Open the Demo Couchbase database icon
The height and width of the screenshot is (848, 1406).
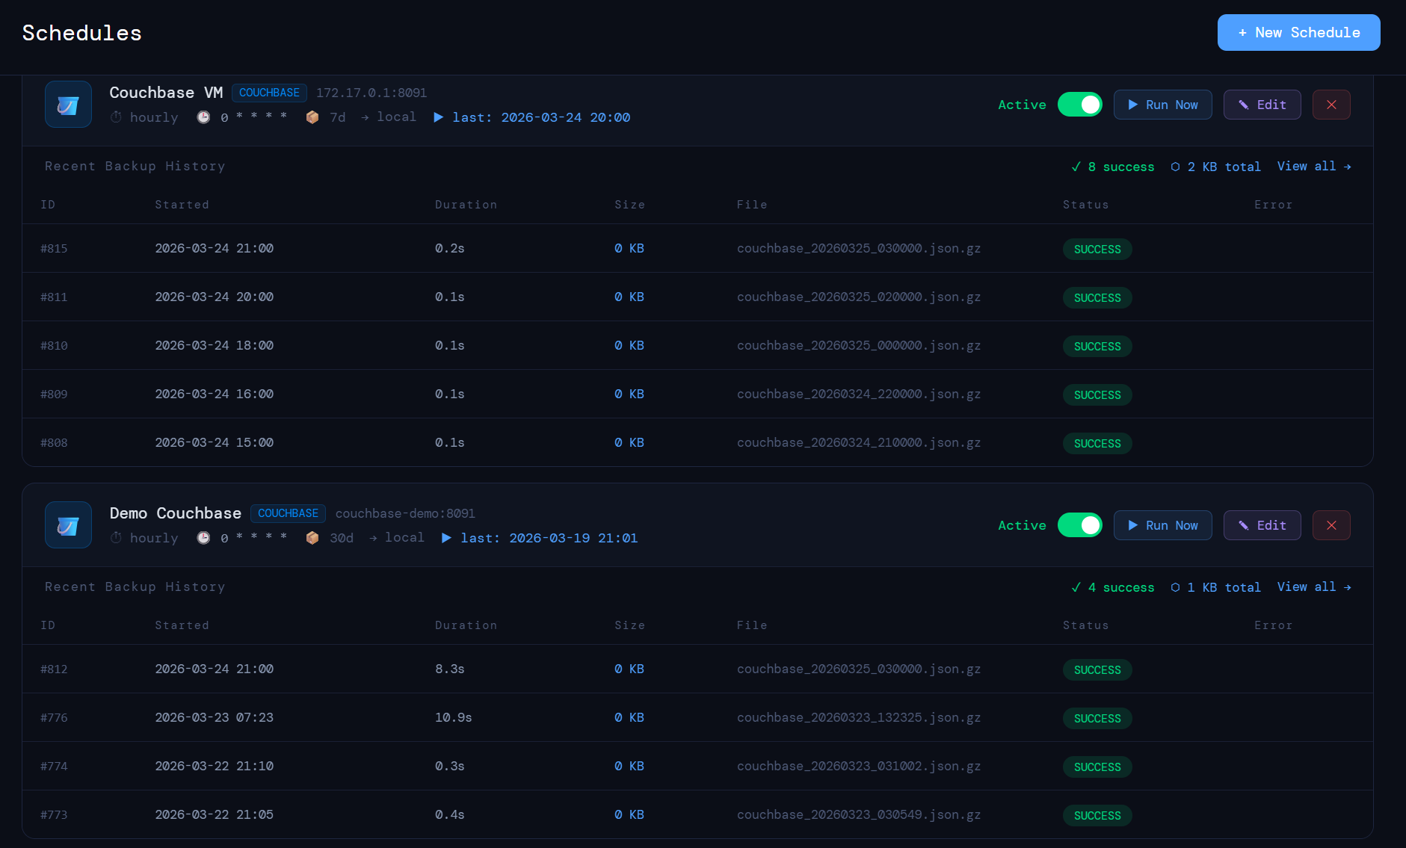click(x=68, y=525)
